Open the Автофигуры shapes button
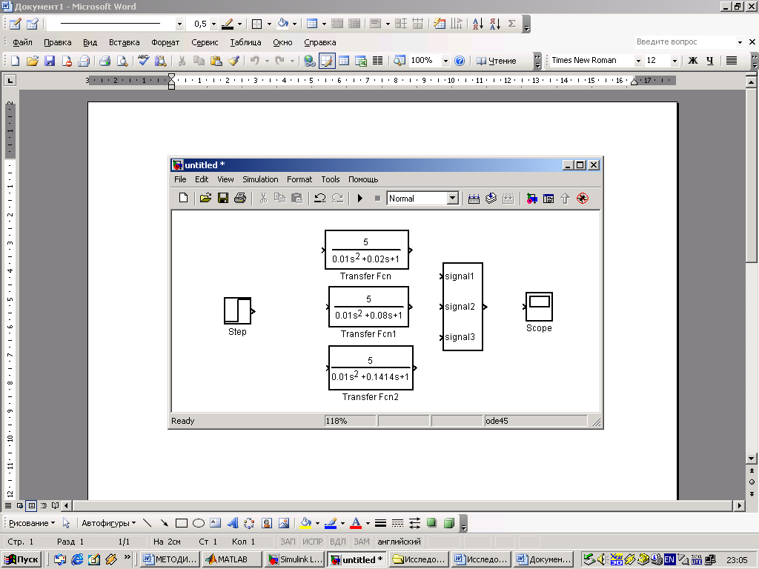 tap(108, 523)
